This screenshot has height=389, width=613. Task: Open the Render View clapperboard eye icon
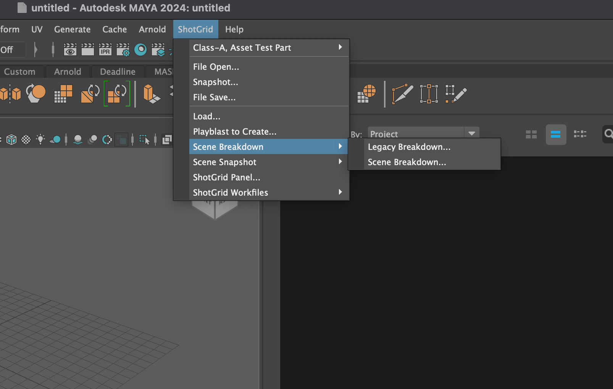[70, 50]
